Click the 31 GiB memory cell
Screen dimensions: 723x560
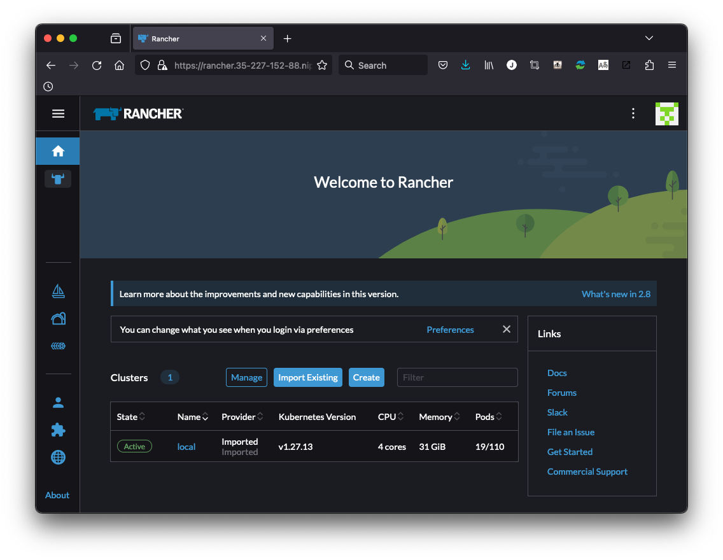coord(432,447)
